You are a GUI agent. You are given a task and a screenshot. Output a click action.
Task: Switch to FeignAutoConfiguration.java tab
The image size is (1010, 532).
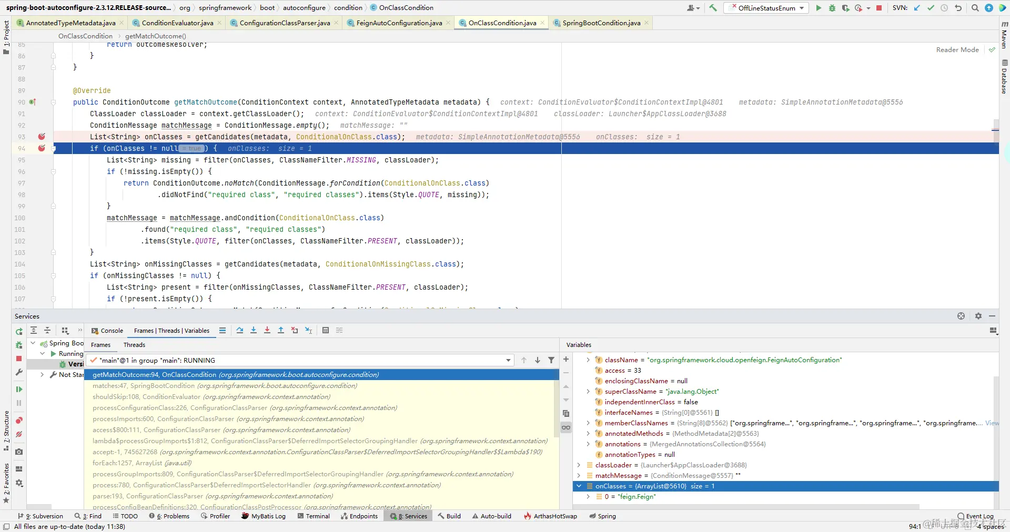coord(399,23)
